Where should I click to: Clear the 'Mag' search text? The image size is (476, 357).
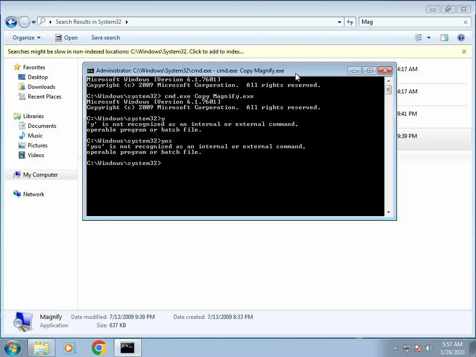pos(465,22)
